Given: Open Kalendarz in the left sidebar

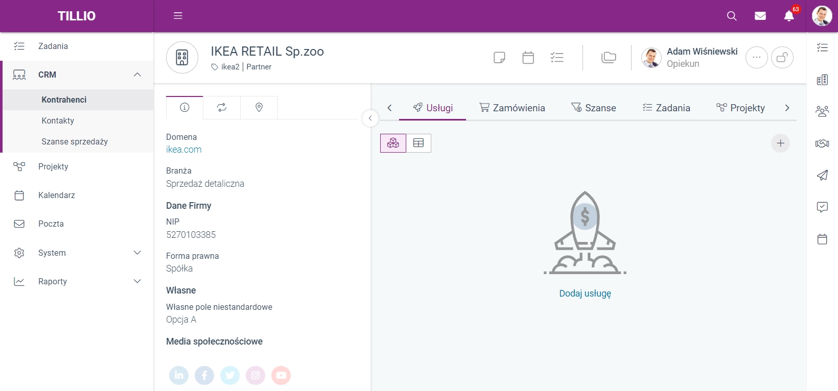Looking at the screenshot, I should [x=77, y=195].
